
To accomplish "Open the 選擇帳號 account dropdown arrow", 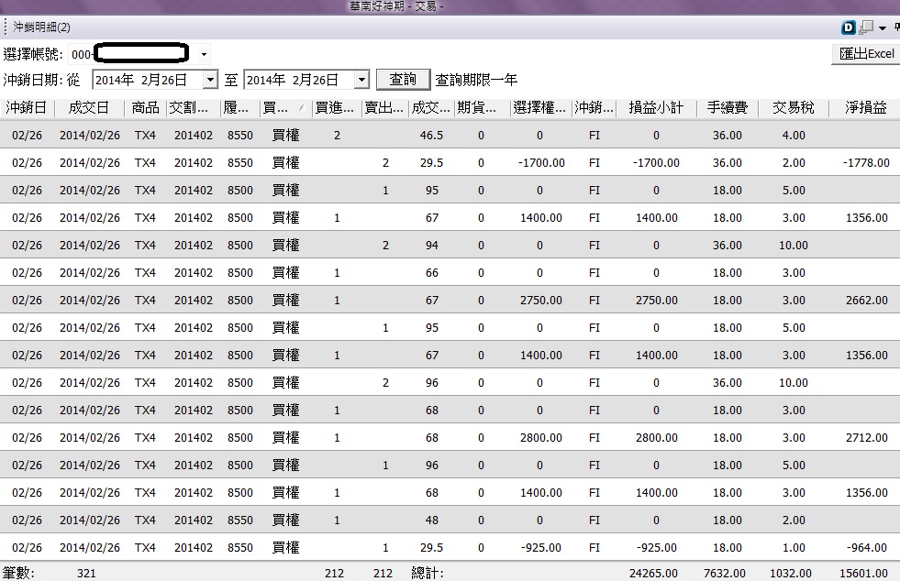I will pyautogui.click(x=203, y=54).
